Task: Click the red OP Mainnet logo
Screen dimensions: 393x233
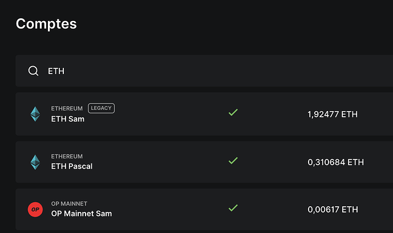Action: click(35, 210)
